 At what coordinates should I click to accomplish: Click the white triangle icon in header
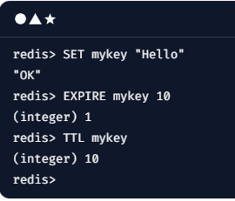point(35,19)
